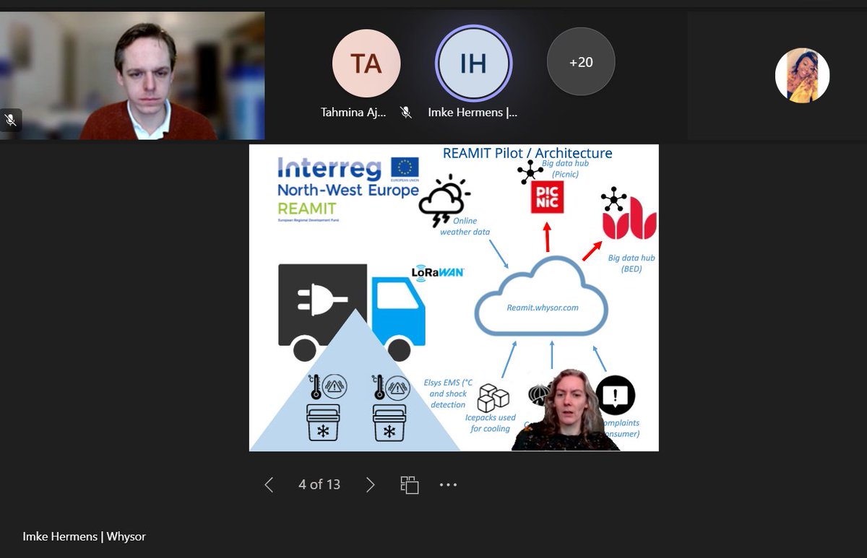Click mute icon beside Tahmina's name
The image size is (867, 558).
coord(406,113)
